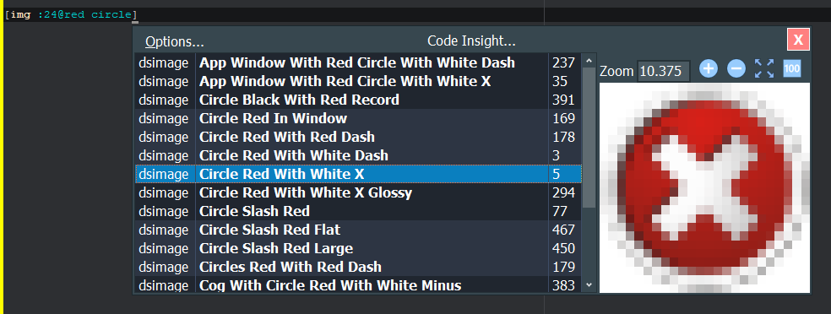Select Circle Red With White Dash
Image resolution: width=831 pixels, height=314 pixels.
tap(358, 155)
